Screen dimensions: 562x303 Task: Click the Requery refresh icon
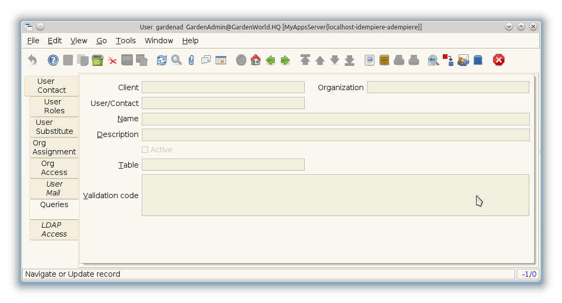162,60
